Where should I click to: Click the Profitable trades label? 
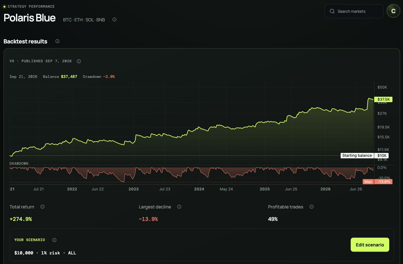286,207
